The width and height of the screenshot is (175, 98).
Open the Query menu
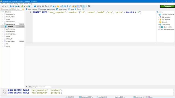[16, 4]
